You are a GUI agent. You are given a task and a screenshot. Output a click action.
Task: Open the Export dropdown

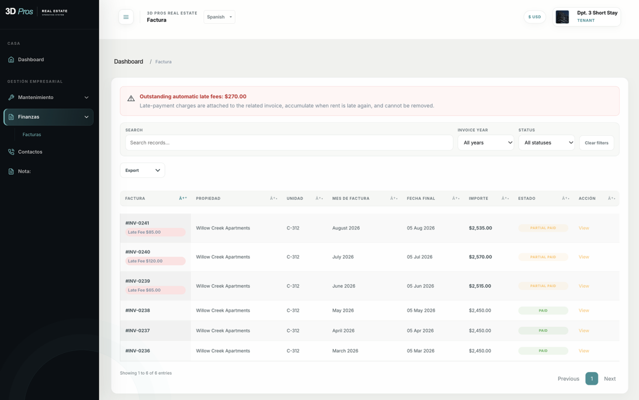click(x=142, y=170)
